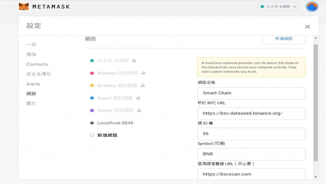
Task: Click the scrollbar up arrow
Action: pyautogui.click(x=315, y=38)
